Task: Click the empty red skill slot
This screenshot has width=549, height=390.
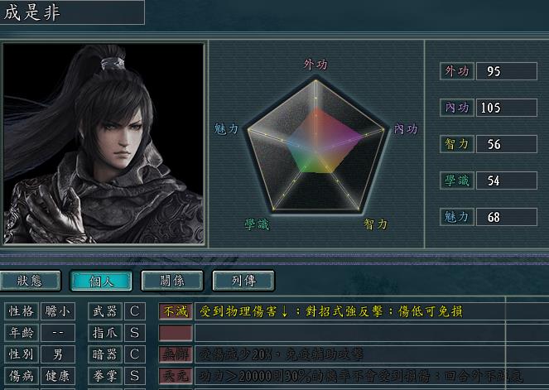Action: coord(176,333)
